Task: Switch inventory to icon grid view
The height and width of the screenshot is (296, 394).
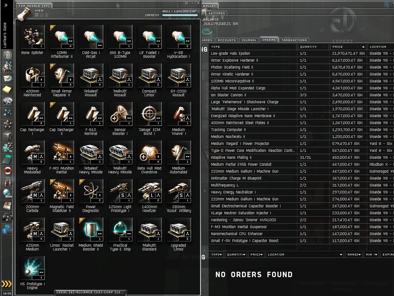Action: click(37, 15)
